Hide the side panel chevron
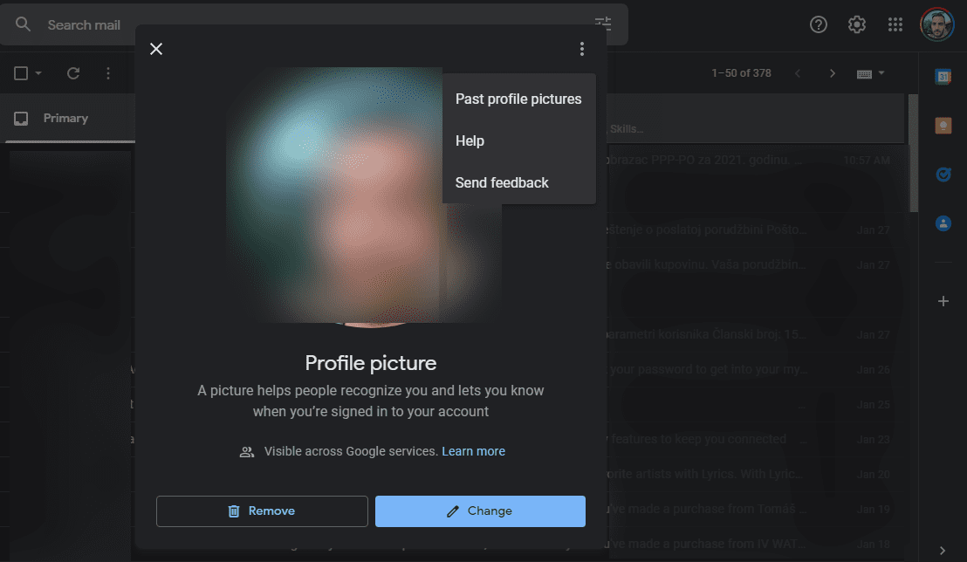The image size is (967, 562). point(943,551)
